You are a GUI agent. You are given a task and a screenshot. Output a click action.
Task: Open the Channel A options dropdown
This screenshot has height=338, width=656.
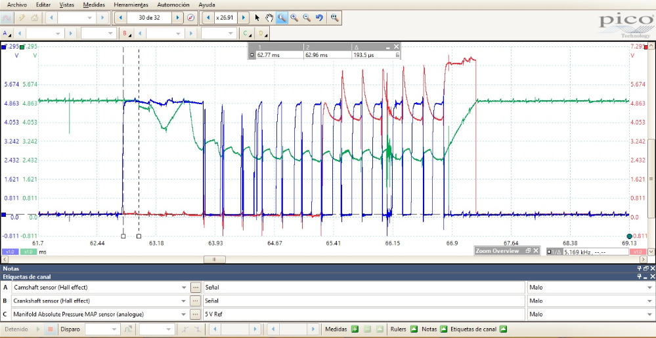[7, 33]
